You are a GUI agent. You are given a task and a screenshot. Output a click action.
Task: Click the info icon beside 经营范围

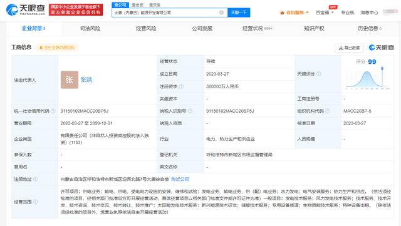36,202
